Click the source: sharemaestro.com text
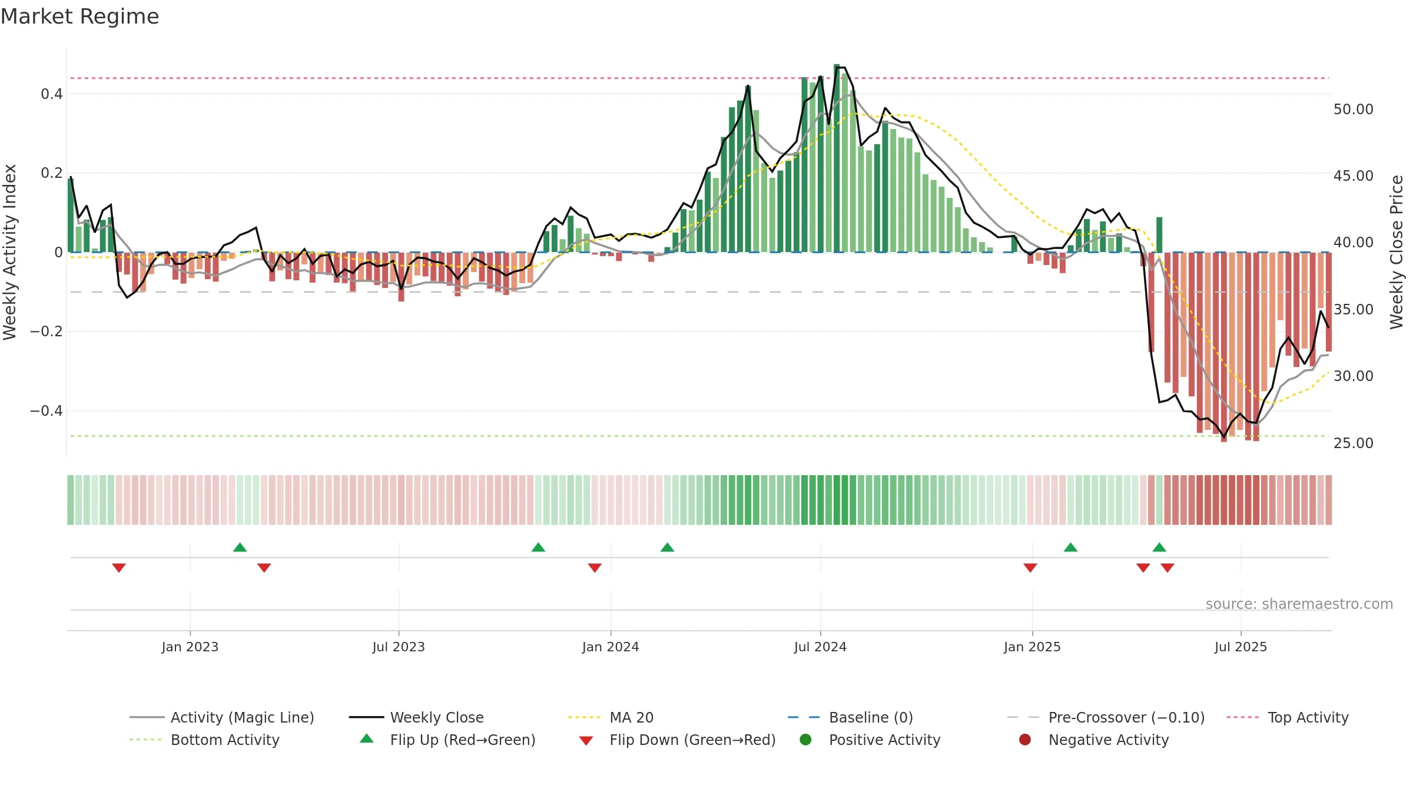The height and width of the screenshot is (795, 1413). click(x=1299, y=604)
